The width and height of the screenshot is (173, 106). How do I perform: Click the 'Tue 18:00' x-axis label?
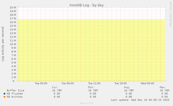point(121,83)
